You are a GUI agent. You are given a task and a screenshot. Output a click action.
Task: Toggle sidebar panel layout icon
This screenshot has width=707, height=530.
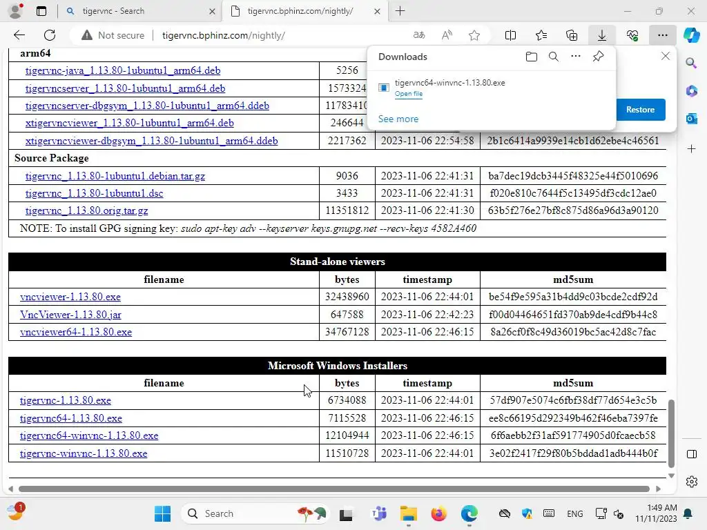(x=691, y=454)
